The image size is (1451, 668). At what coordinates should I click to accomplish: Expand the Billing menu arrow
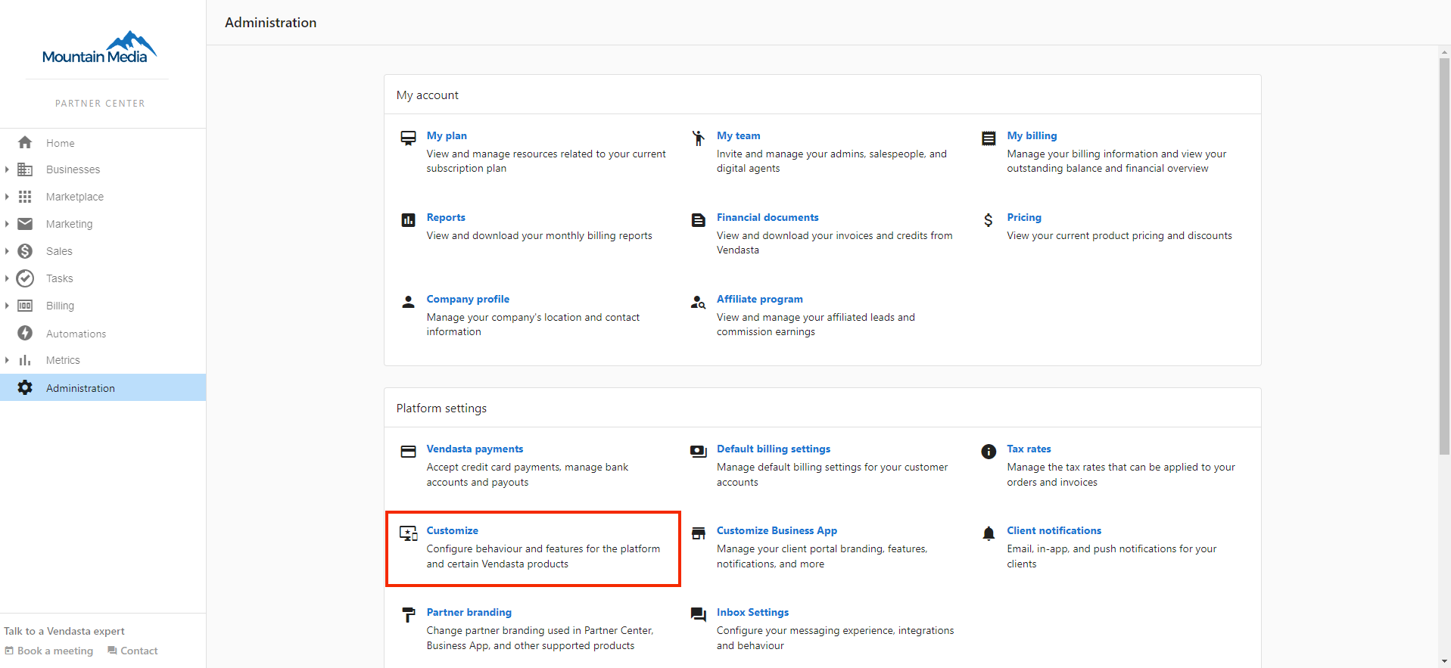tap(7, 306)
